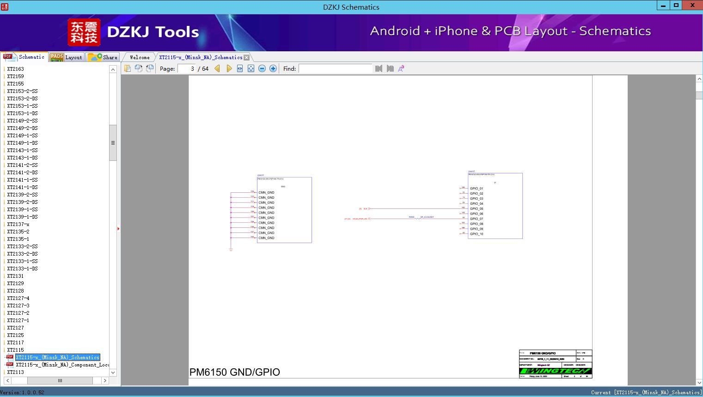Screen dimensions: 703x397
Task: Go to next page arrow
Action: coord(229,68)
